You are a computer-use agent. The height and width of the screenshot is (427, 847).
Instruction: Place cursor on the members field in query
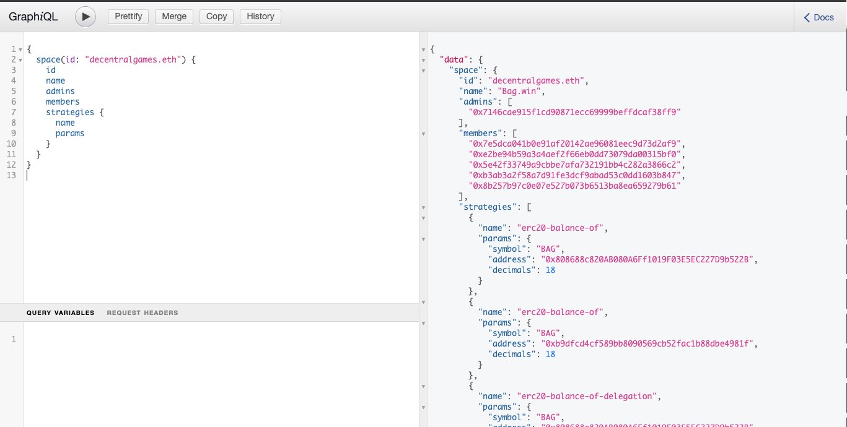pos(63,101)
